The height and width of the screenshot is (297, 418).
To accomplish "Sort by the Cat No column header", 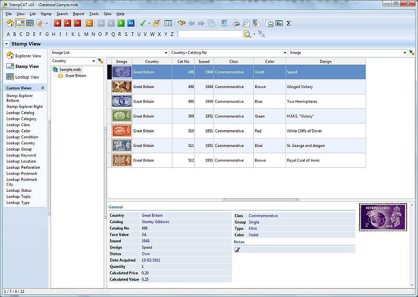I will click(183, 61).
